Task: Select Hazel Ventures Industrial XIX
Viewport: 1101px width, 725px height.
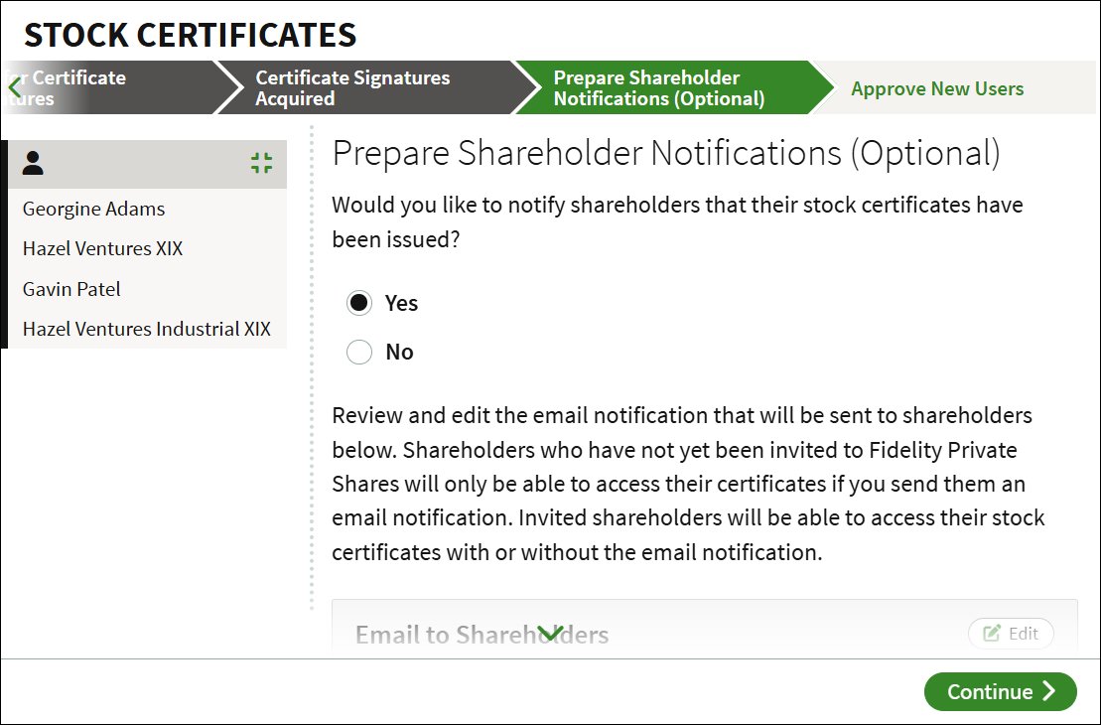Action: [147, 329]
